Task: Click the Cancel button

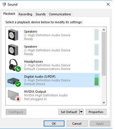Action: (x=77, y=124)
